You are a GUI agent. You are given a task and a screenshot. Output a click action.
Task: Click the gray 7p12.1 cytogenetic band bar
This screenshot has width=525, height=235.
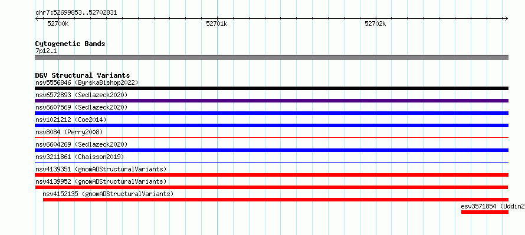[271, 57]
